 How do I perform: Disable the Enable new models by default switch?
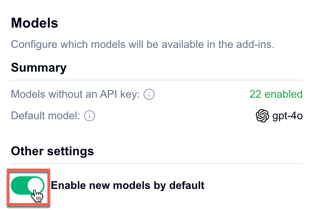pos(28,186)
